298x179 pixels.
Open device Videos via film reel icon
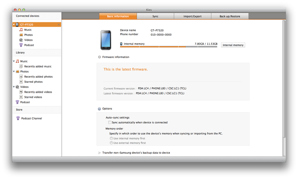tap(21, 40)
